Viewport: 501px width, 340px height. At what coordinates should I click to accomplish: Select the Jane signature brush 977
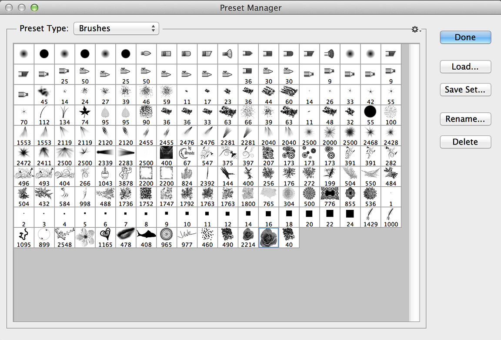pyautogui.click(x=187, y=238)
